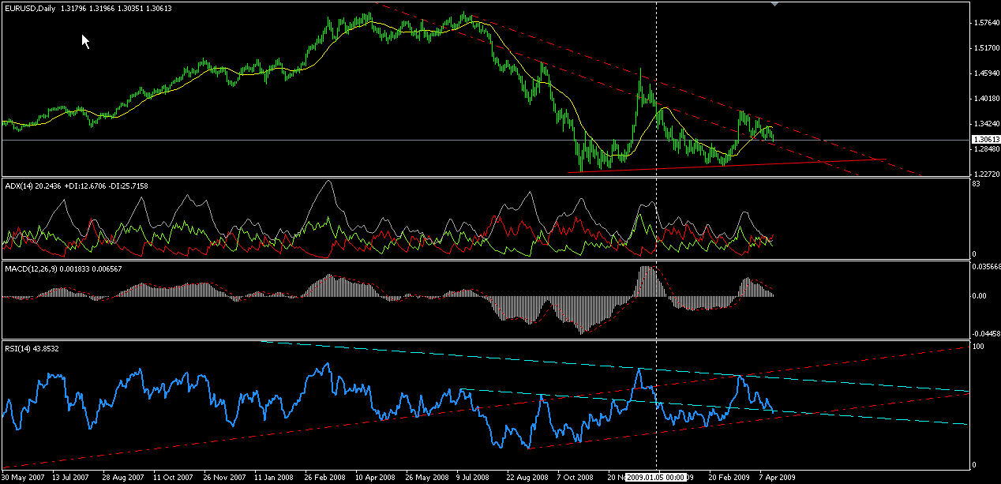Viewport: 1001px width, 484px height.
Task: Click the 1.28480 price axis label
Action: [x=987, y=149]
